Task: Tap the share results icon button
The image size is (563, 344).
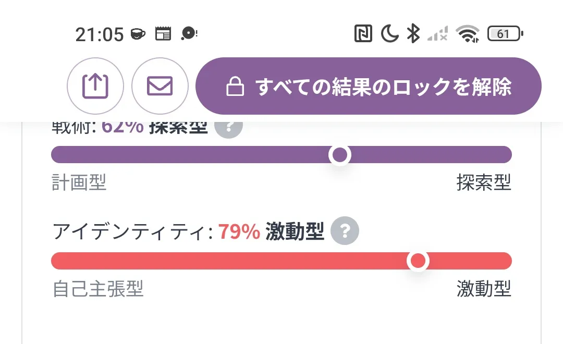Action: 95,86
